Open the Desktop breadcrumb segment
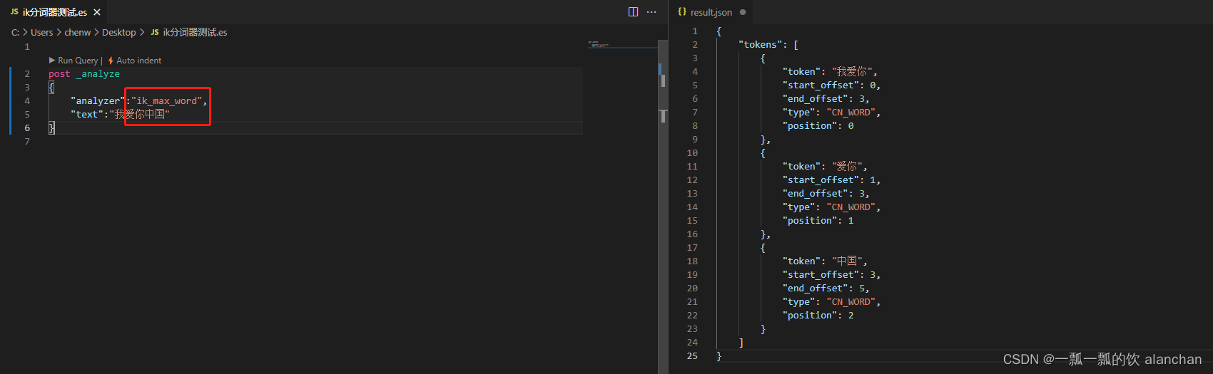1213x374 pixels. [x=118, y=33]
